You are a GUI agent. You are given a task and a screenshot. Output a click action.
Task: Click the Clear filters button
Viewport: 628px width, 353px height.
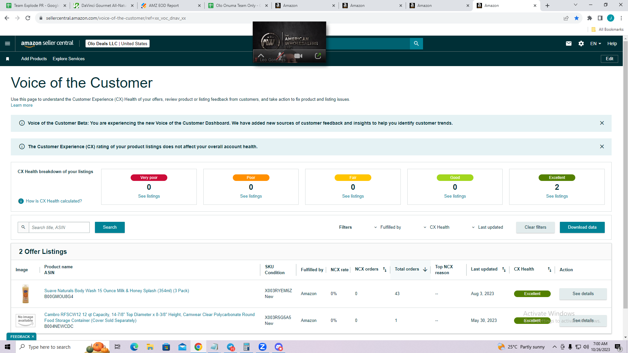pyautogui.click(x=535, y=227)
